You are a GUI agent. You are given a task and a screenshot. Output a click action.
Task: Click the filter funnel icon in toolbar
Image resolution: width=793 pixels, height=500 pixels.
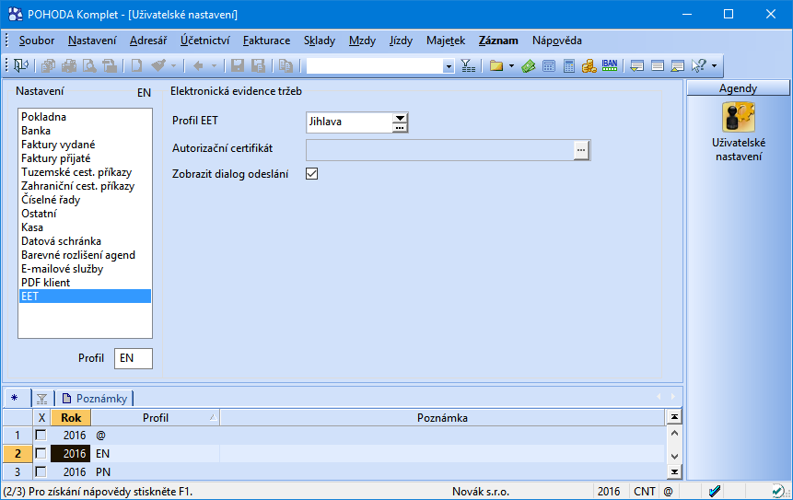[x=468, y=65]
